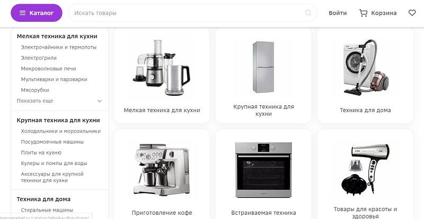Open the Мелкая техника для кухни tile
This screenshot has height=219, width=424.
tap(162, 75)
